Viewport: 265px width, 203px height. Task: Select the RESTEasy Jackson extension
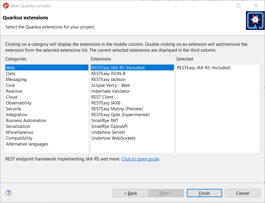[132, 79]
